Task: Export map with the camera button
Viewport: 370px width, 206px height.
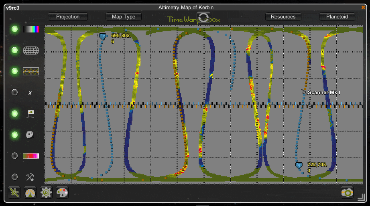Action: (x=347, y=192)
